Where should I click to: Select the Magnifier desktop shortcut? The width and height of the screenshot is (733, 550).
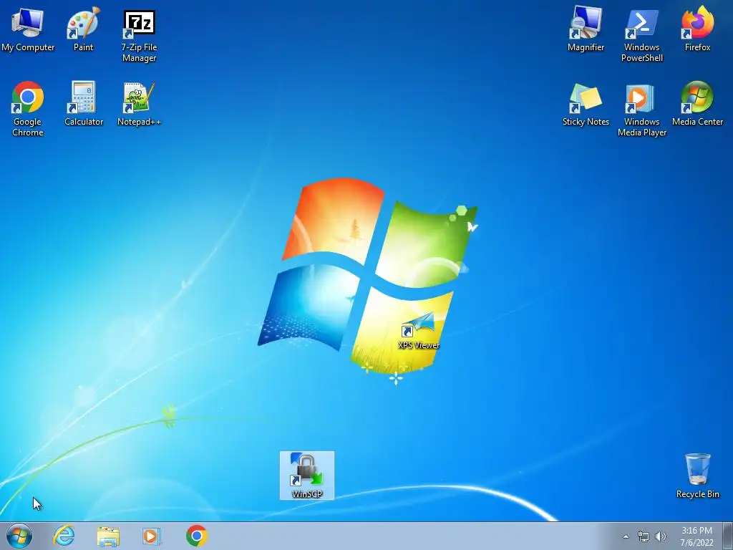[x=586, y=28]
